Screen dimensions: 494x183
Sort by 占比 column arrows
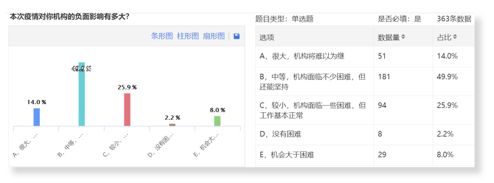tap(455, 37)
